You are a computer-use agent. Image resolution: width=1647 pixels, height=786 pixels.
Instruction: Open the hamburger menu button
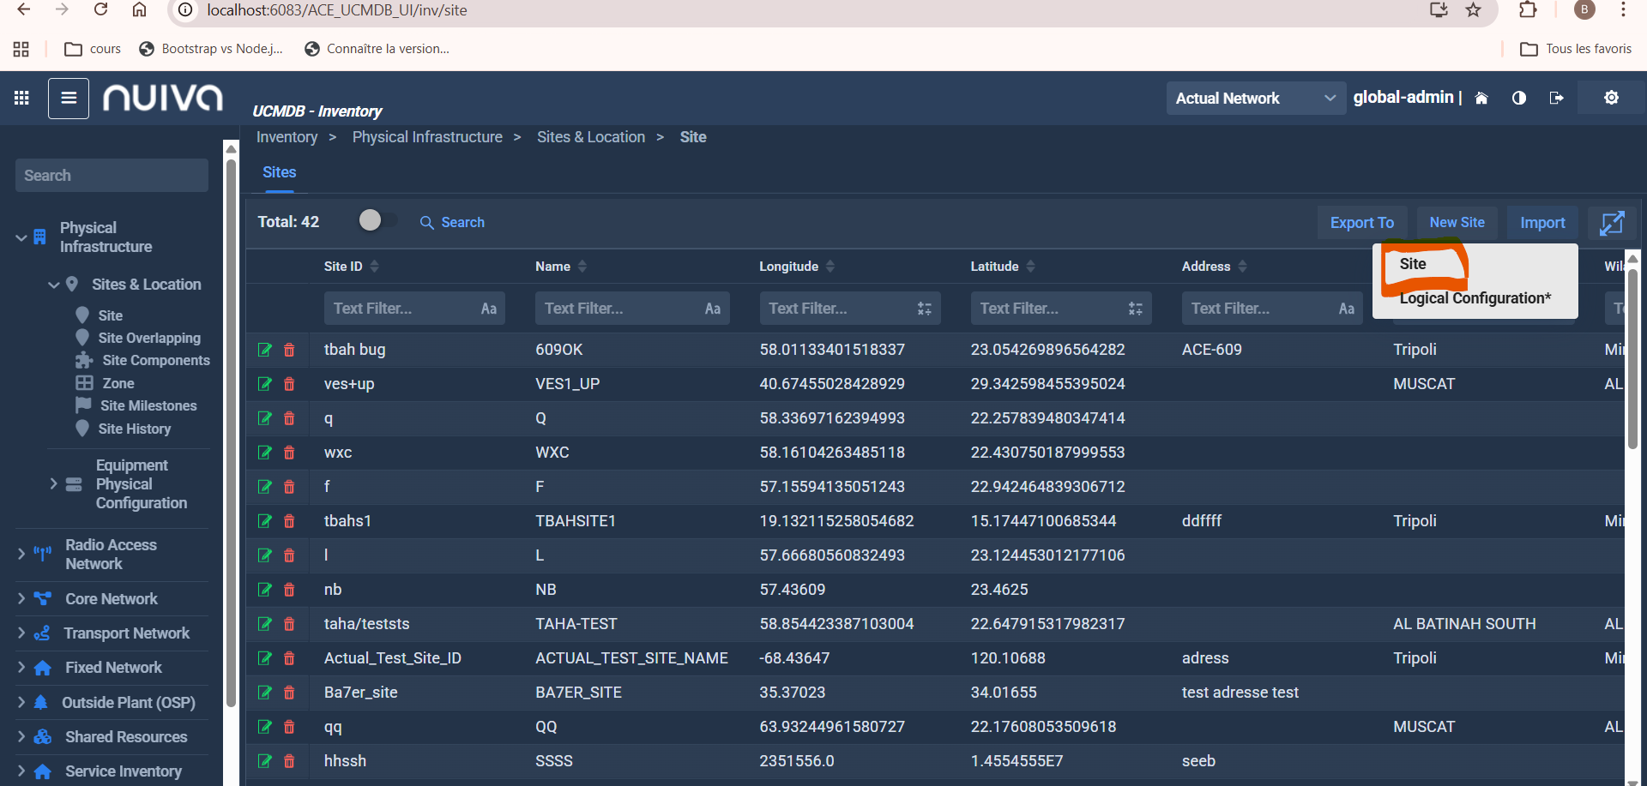pos(69,99)
